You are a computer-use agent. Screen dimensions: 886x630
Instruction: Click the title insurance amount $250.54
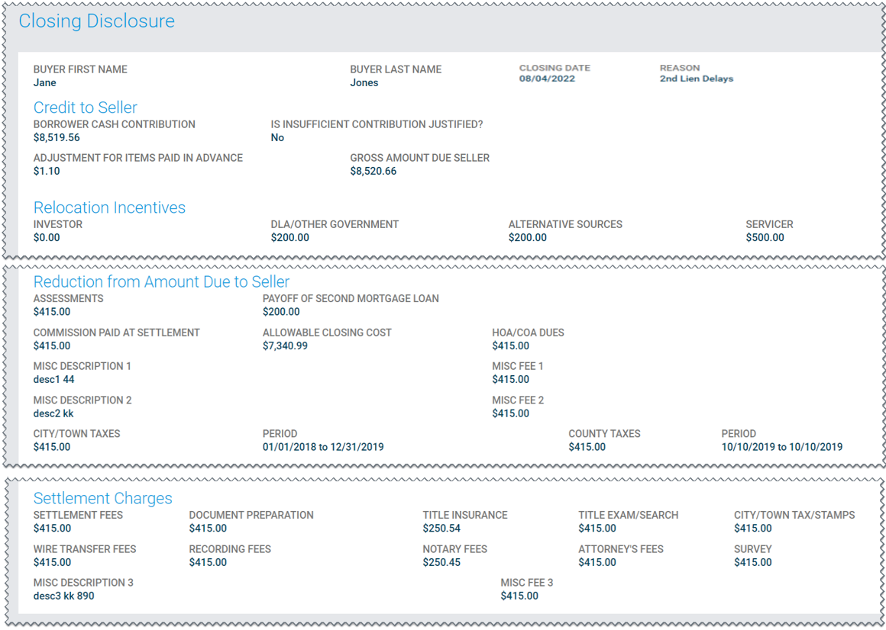tap(441, 529)
